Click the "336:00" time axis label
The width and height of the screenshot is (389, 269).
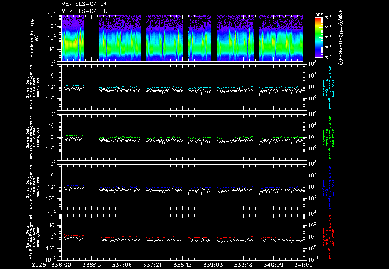[x=61, y=265]
